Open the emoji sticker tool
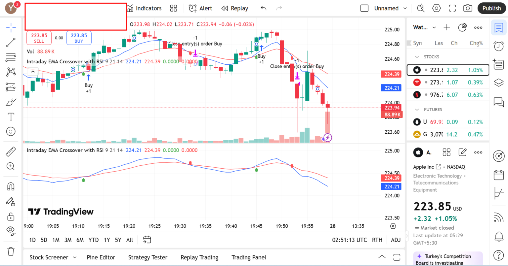The image size is (508, 266). (11, 131)
